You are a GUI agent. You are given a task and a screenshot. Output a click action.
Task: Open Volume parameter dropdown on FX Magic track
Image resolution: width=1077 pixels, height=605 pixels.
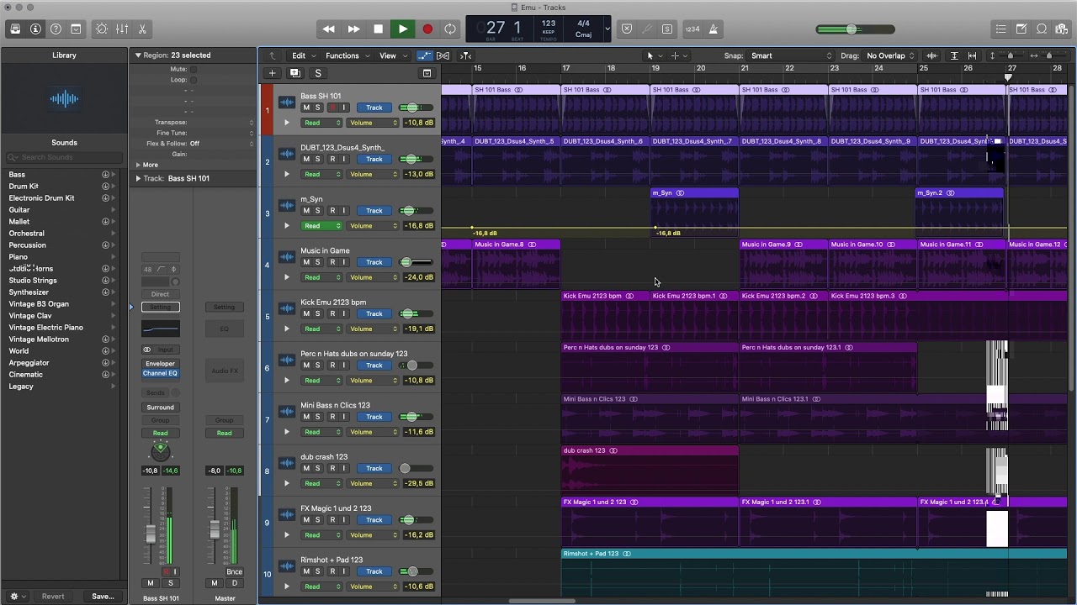[374, 535]
